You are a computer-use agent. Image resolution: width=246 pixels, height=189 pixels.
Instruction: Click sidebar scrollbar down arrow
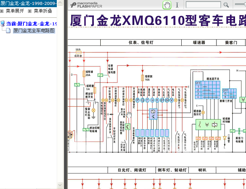point(60,185)
